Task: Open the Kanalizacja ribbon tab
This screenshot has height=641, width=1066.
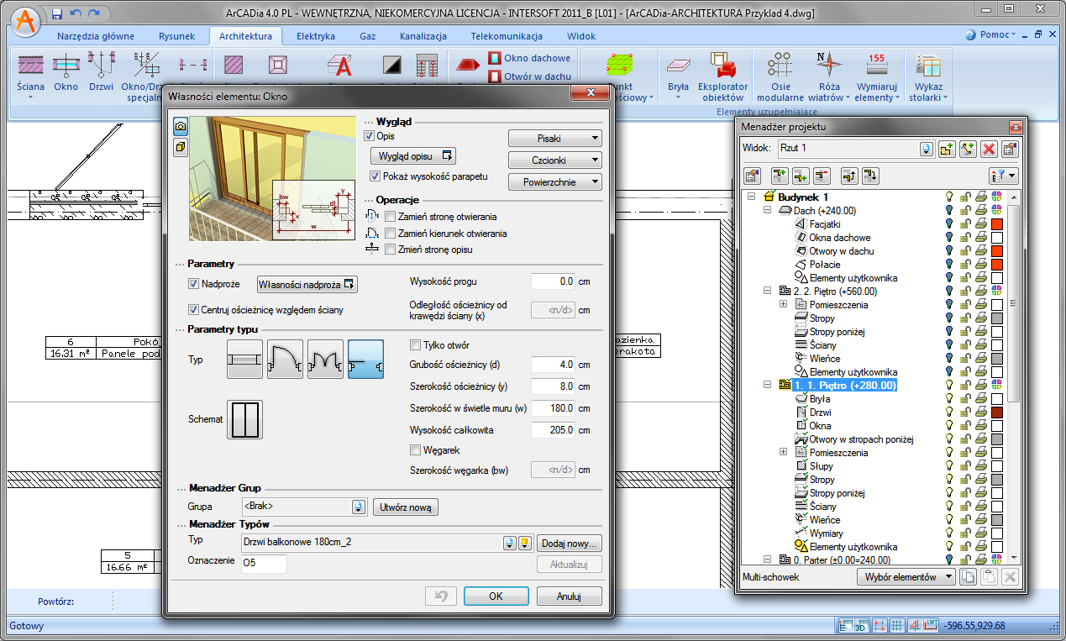Action: click(x=423, y=36)
